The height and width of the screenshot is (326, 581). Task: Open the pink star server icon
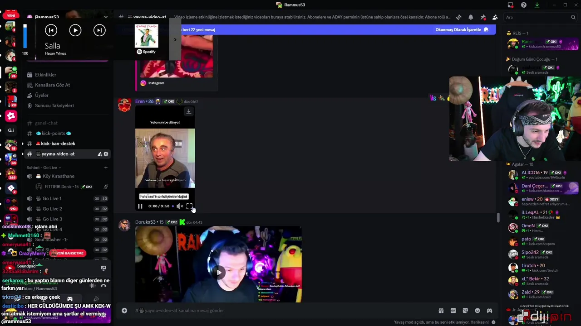11,116
